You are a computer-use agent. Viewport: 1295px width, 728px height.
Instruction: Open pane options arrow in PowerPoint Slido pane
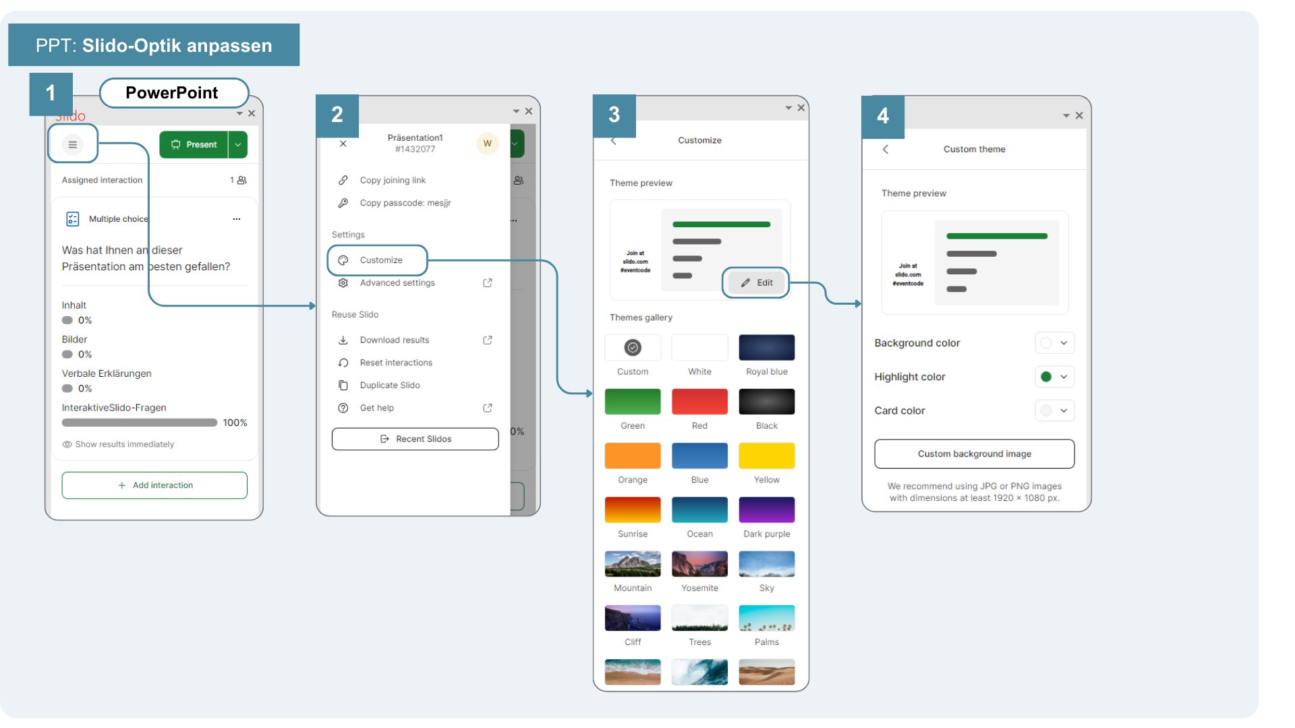coord(239,113)
